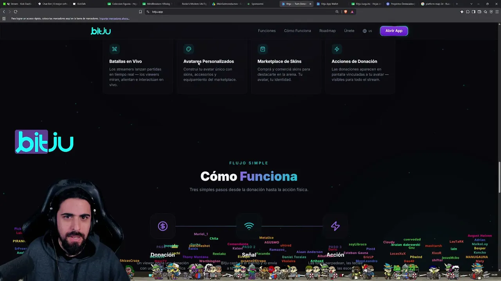Open the browser extensions puzzle icon

[x=468, y=12]
